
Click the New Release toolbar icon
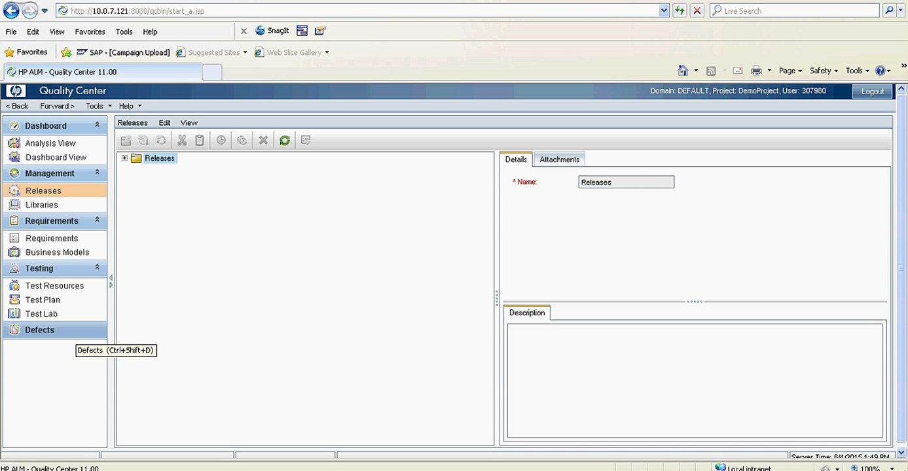143,141
